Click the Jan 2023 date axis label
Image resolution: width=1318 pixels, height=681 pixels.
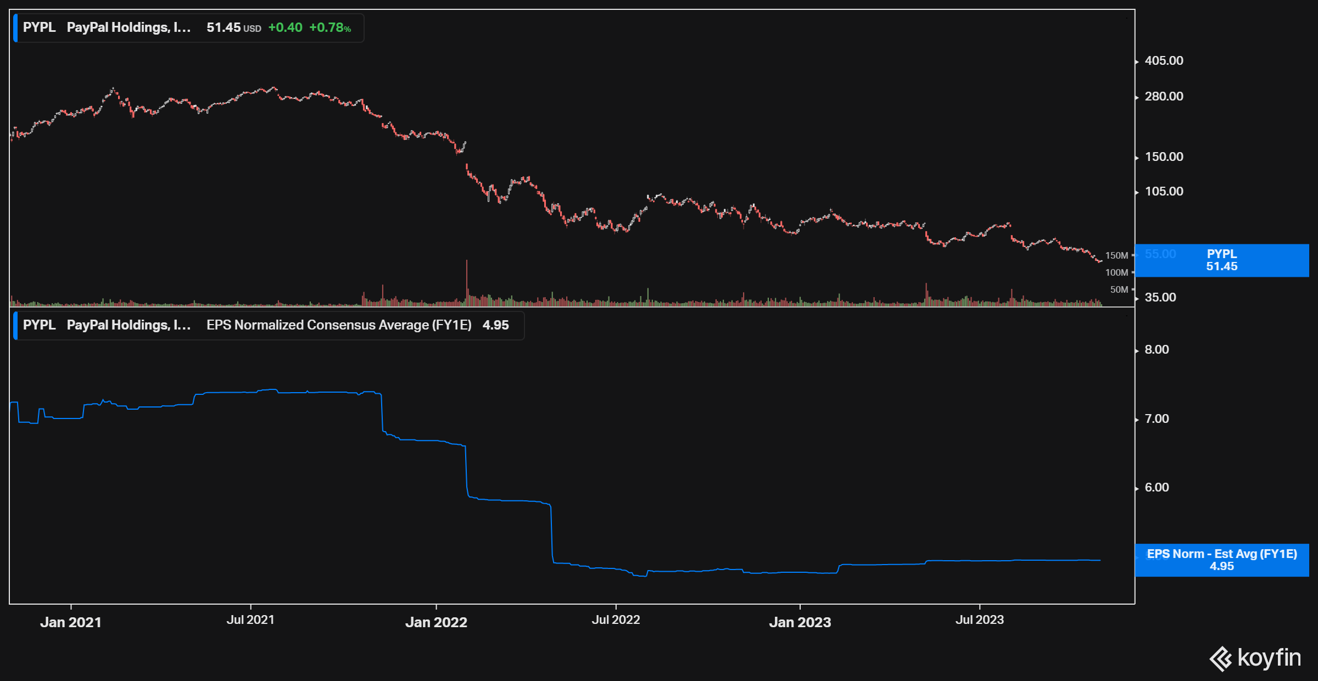[x=800, y=622]
